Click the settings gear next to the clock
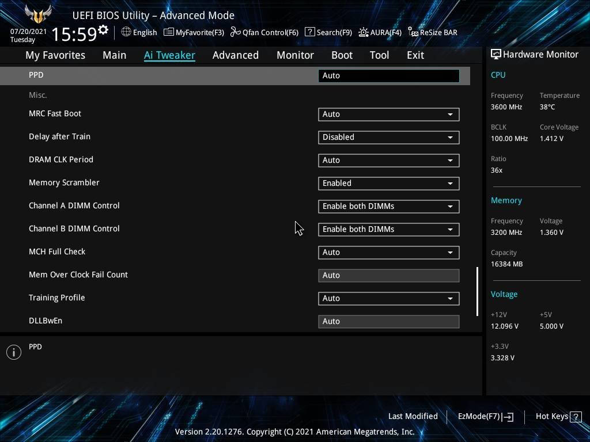Screen dimensions: 590x442 point(103,30)
